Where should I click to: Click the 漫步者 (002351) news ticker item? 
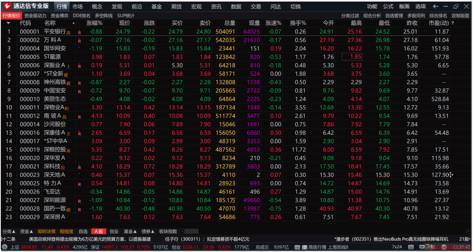point(391,239)
